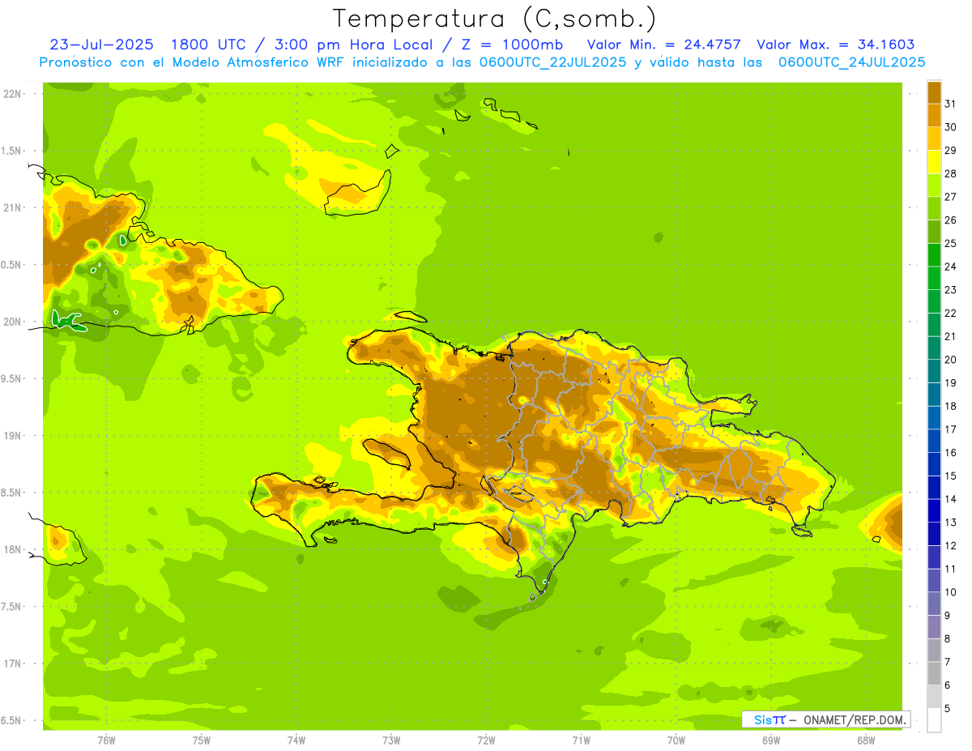
Task: Click the colorbar label "30"
Action: coord(950,127)
